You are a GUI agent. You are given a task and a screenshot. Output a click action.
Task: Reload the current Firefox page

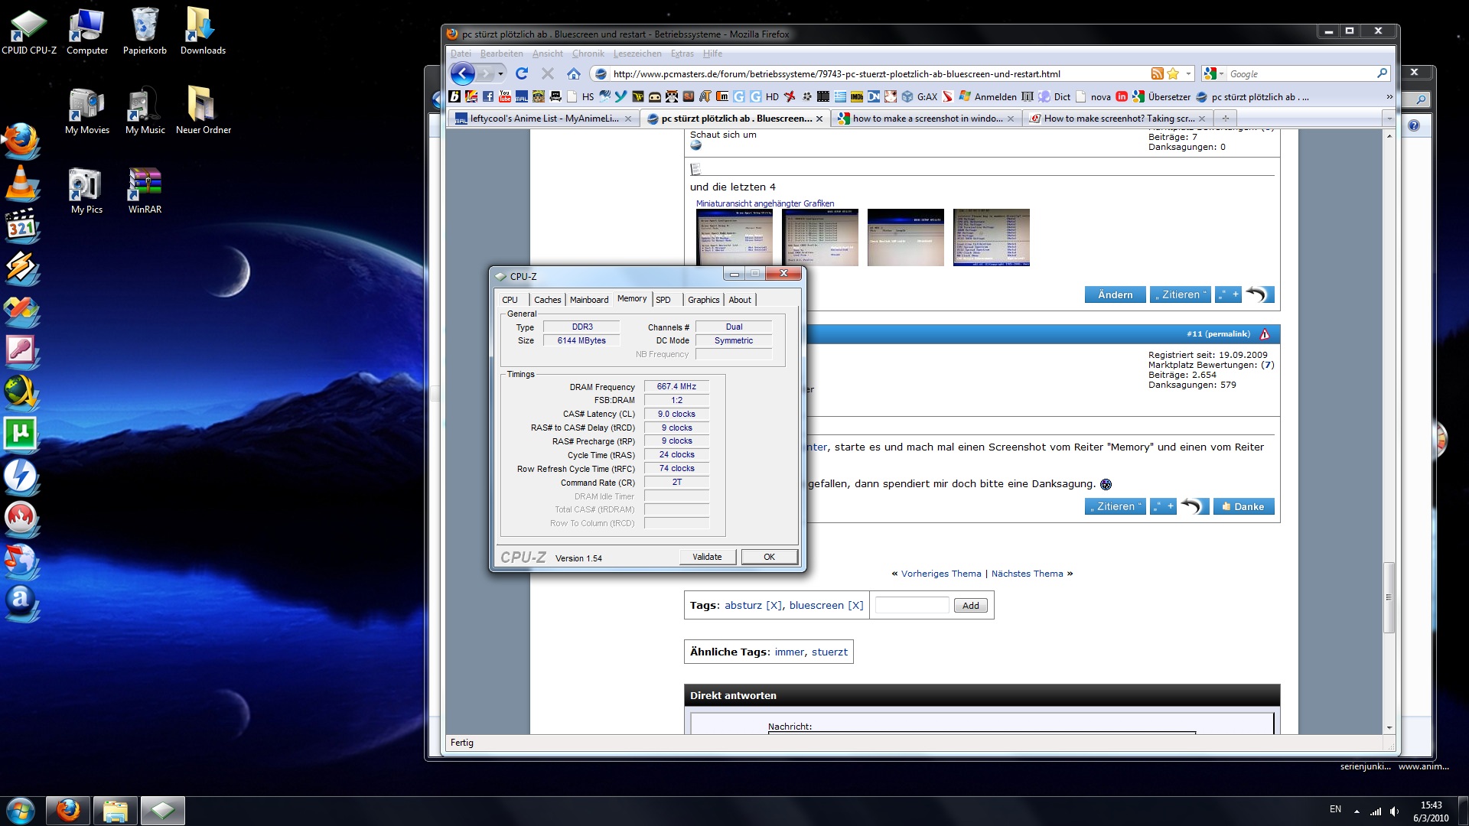point(522,73)
